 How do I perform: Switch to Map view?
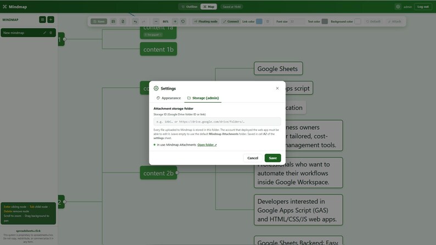click(x=209, y=7)
